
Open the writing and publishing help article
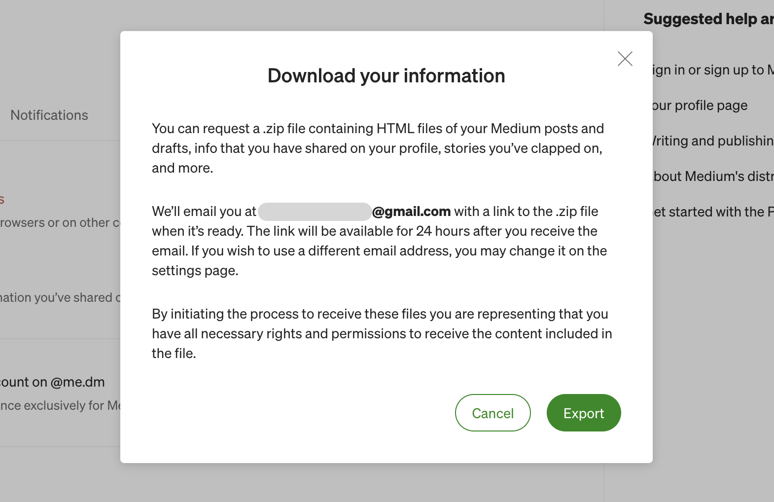click(713, 141)
